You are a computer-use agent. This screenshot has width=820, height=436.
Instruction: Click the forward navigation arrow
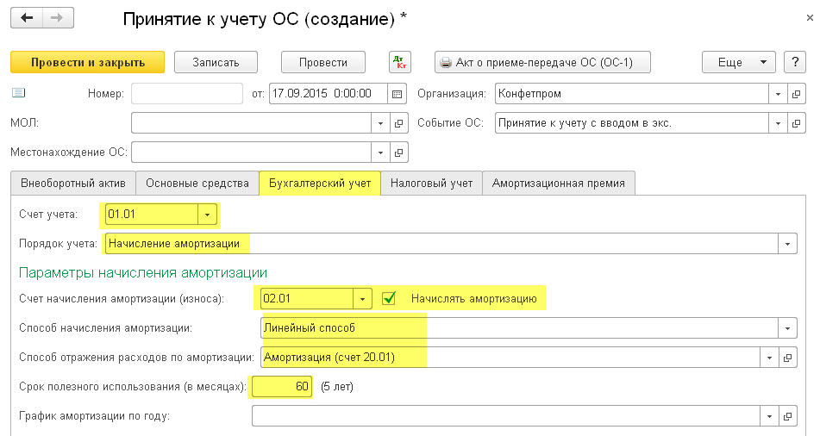click(58, 18)
